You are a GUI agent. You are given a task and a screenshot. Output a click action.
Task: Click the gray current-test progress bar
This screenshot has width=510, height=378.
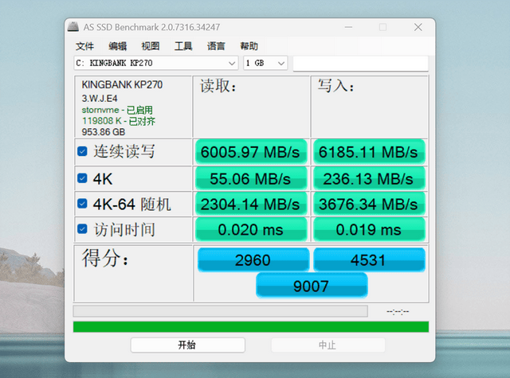[221, 311]
